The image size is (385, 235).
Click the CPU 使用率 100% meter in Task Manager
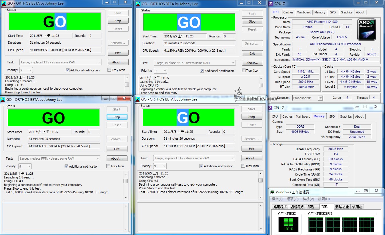pyautogui.click(x=288, y=224)
